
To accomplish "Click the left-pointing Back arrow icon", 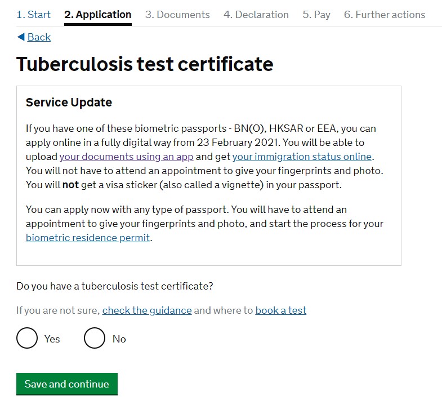I will [x=21, y=37].
